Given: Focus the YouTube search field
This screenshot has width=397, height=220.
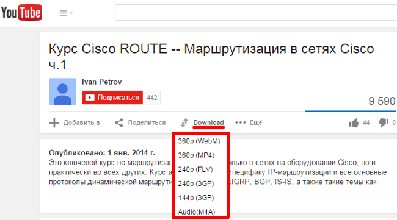Looking at the screenshot, I should [256, 12].
